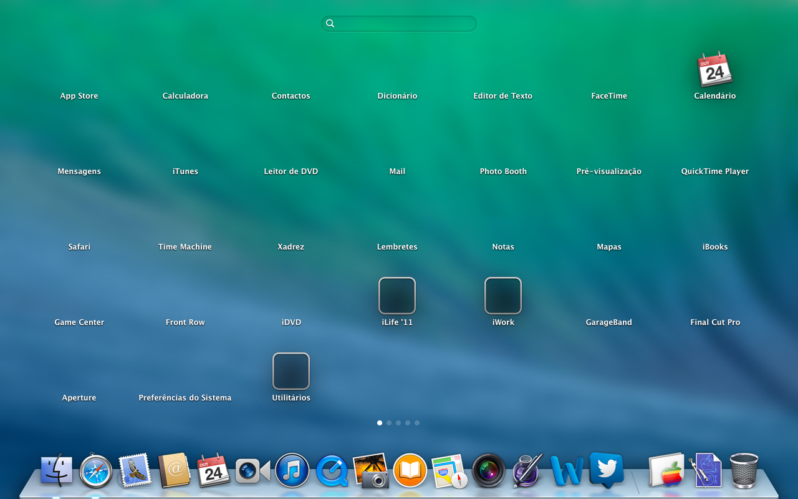This screenshot has width=798, height=499.
Task: Open Finder from the dock
Action: point(57,471)
